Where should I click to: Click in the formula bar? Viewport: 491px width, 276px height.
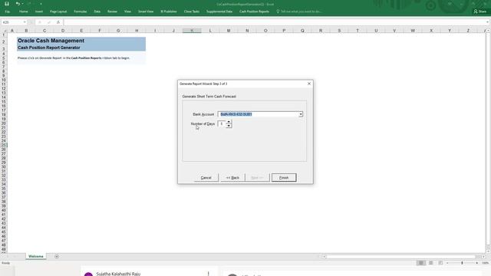(274, 22)
